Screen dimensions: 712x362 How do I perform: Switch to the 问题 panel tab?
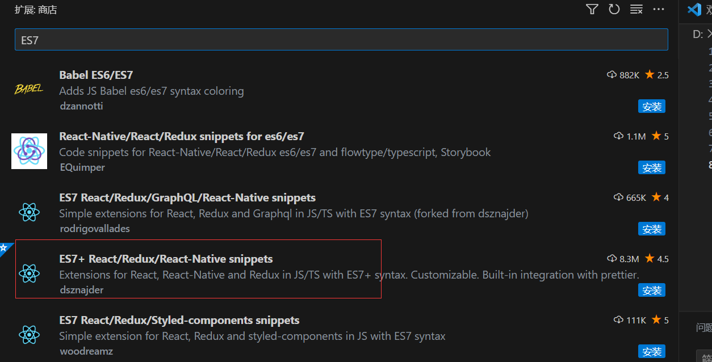pos(704,327)
